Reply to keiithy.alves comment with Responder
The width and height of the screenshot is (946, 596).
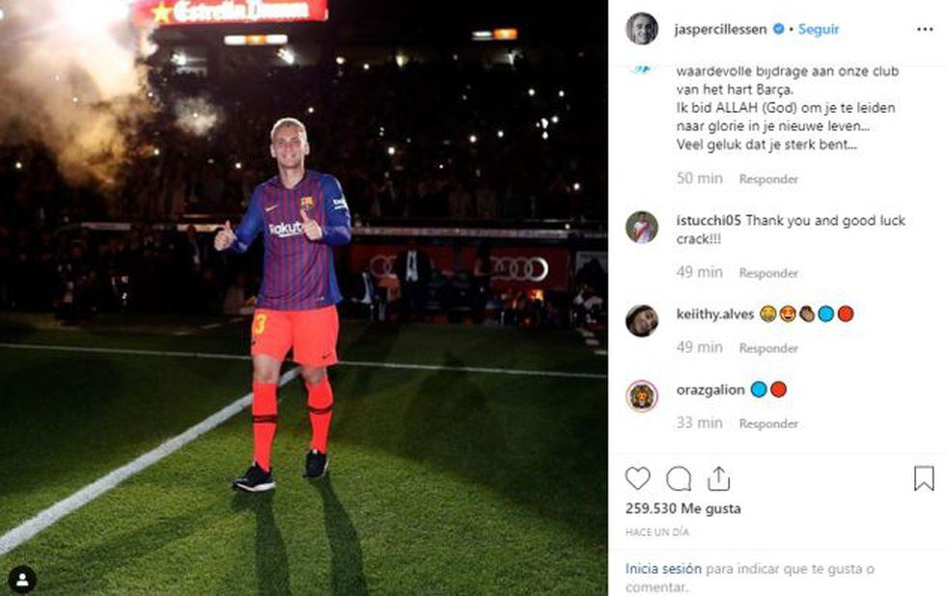click(768, 348)
